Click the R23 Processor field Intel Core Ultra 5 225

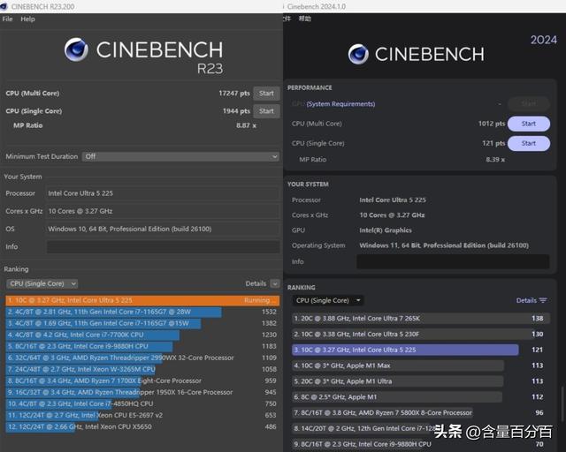(x=163, y=193)
